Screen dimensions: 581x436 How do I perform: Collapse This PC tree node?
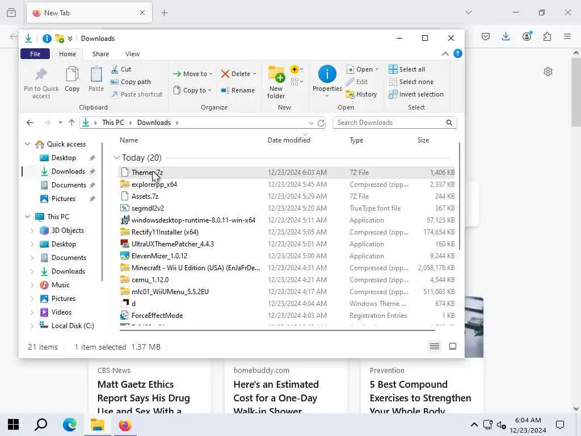[x=27, y=216]
